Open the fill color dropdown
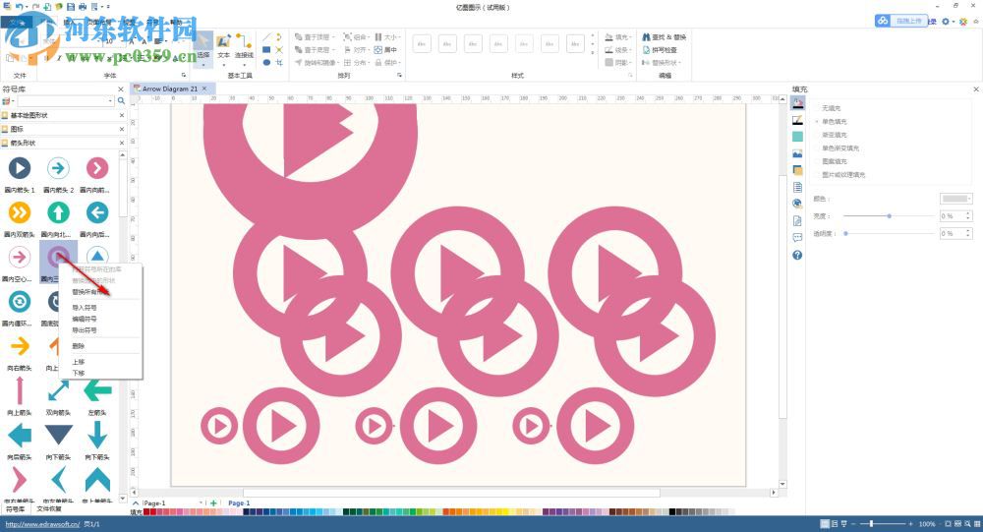The height and width of the screenshot is (532, 983). [x=956, y=199]
